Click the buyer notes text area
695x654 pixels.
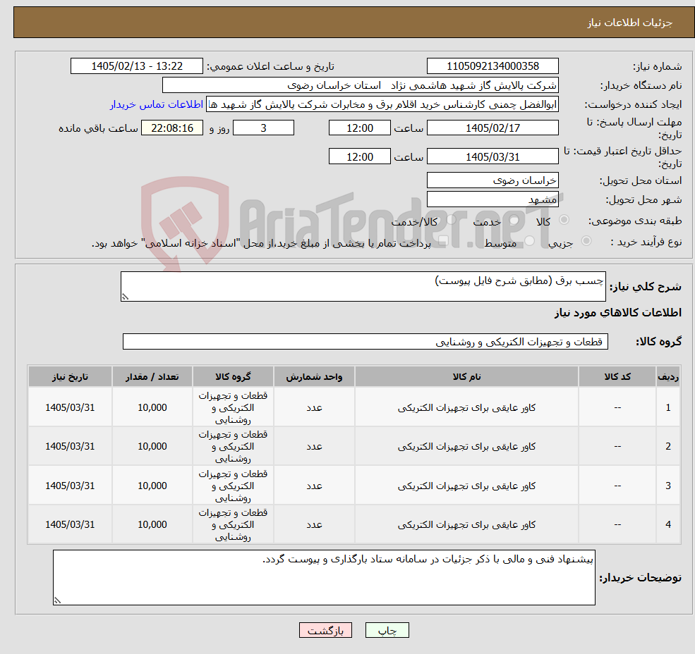pyautogui.click(x=324, y=577)
